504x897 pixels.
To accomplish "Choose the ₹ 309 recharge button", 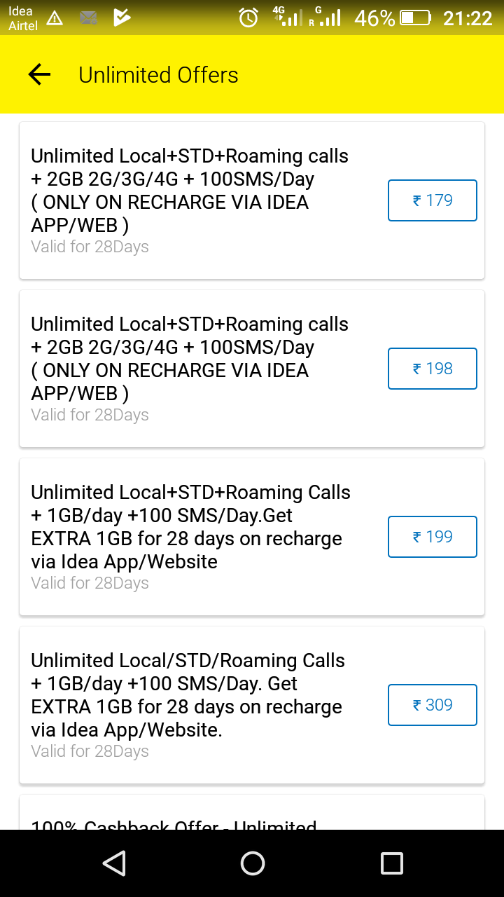I will tap(433, 705).
